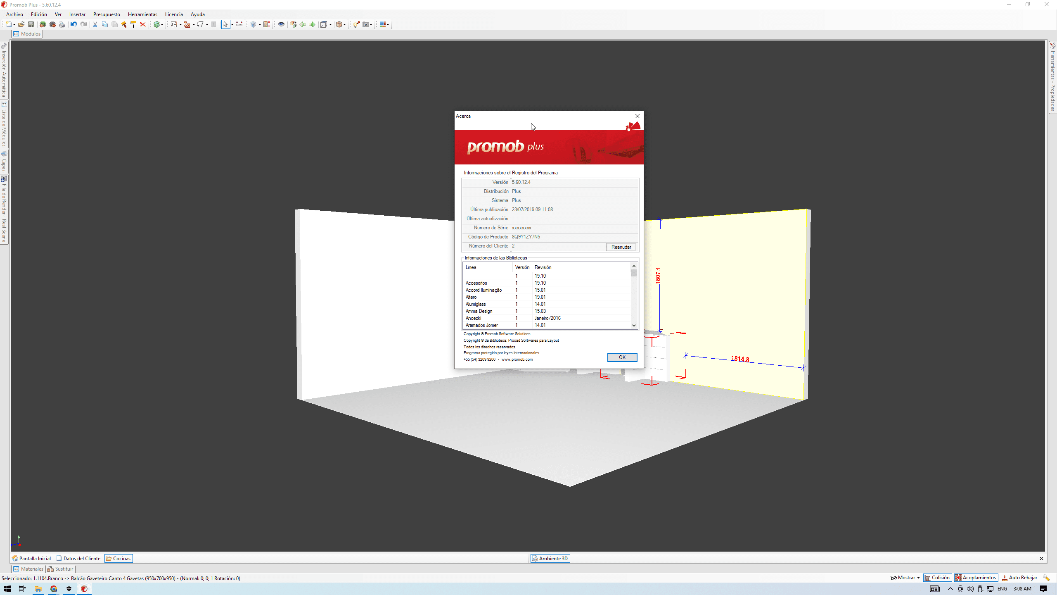Click the Undo icon in the toolbar

tap(73, 24)
